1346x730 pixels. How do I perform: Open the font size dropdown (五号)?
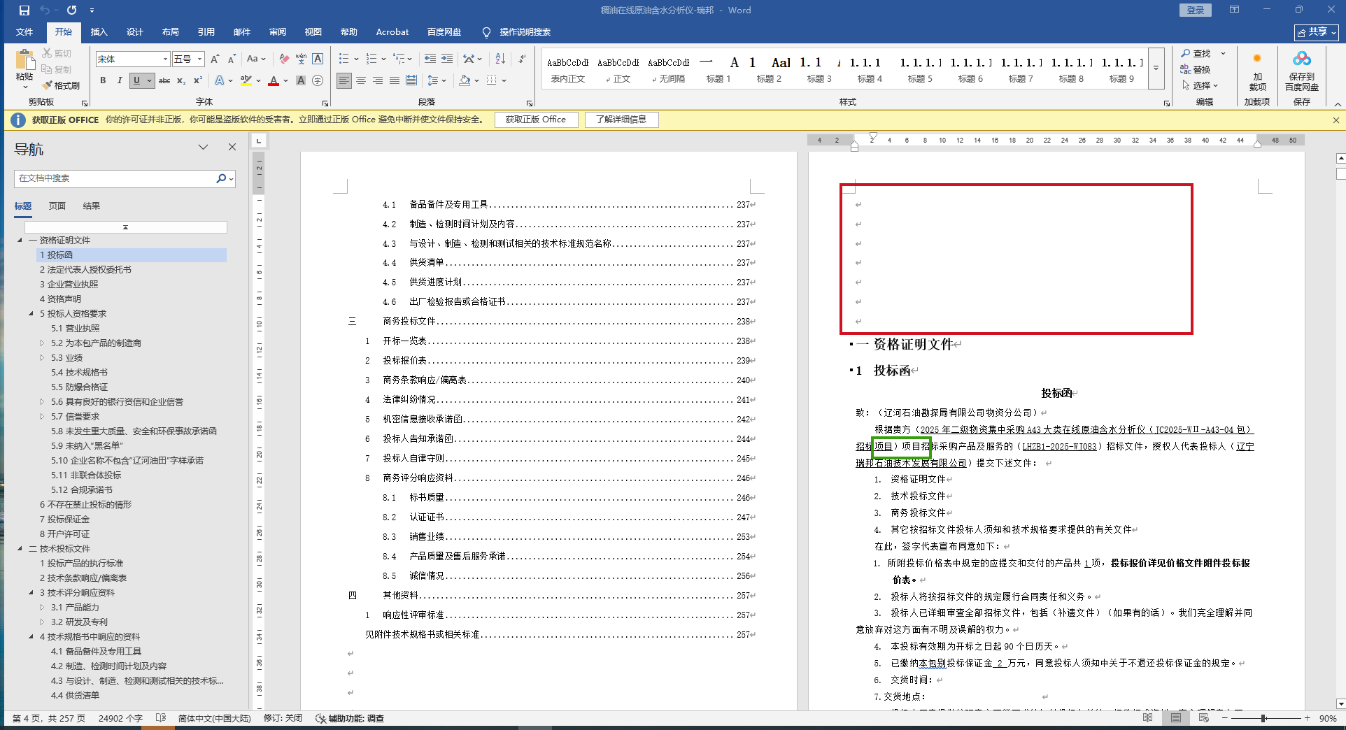coord(200,59)
